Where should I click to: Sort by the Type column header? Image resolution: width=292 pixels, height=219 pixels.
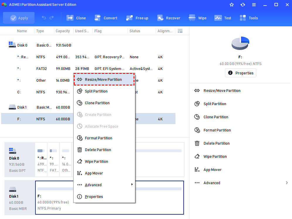[x=40, y=31]
